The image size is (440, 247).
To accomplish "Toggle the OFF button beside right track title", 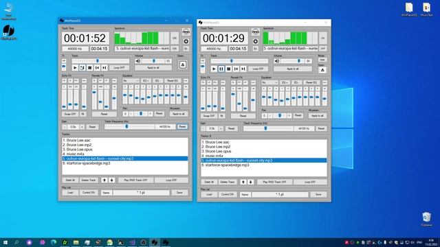I will tap(322, 49).
